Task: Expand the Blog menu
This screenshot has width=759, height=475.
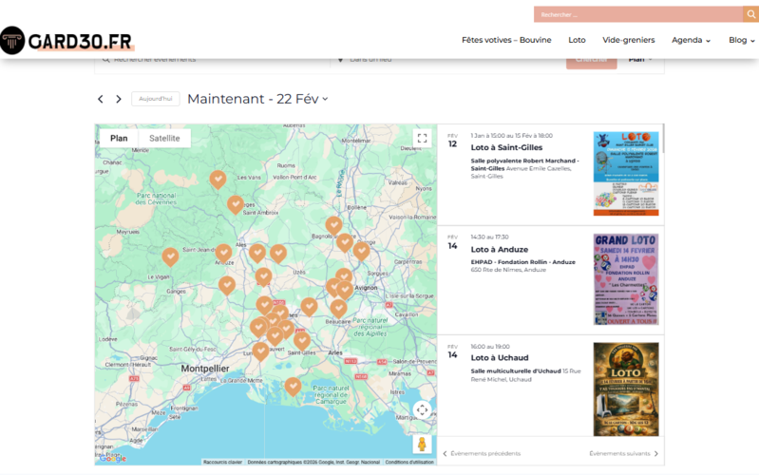Action: (742, 40)
